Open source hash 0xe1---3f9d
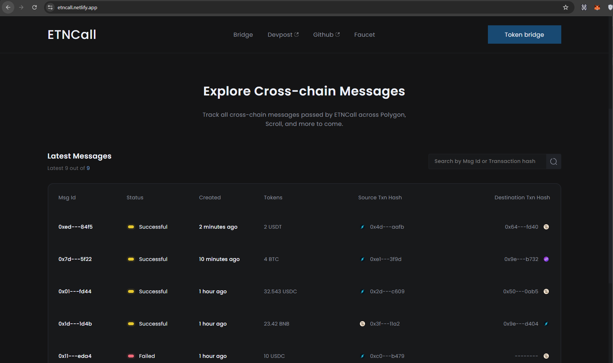The image size is (613, 363). click(x=386, y=259)
